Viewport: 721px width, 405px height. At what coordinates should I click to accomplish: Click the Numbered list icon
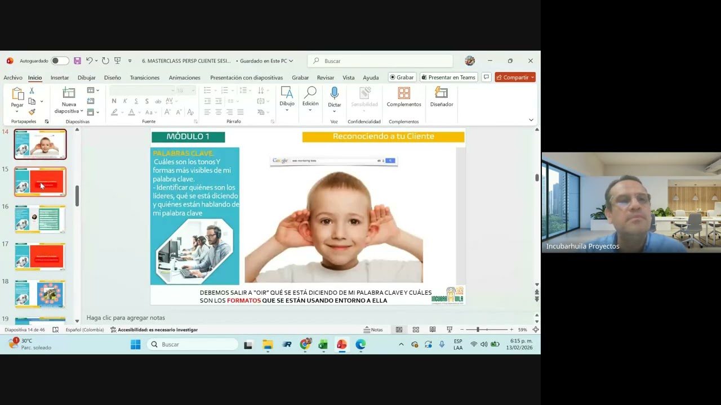pyautogui.click(x=225, y=91)
